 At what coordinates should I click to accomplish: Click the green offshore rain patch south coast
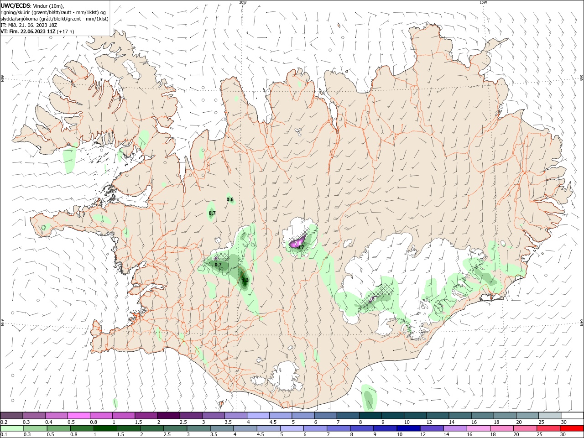[x=369, y=398]
